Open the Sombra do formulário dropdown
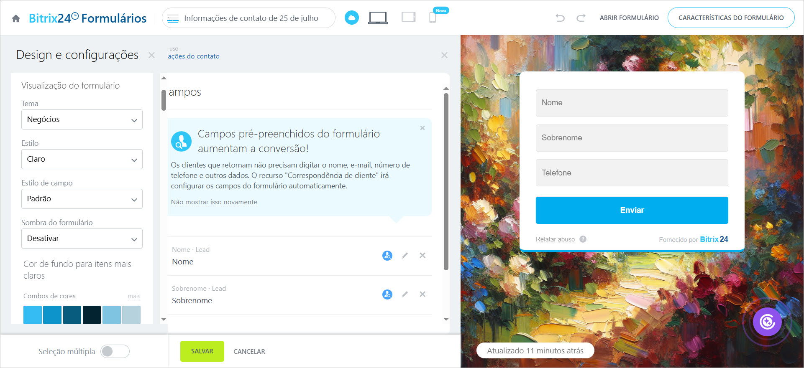The image size is (804, 368). pos(82,239)
